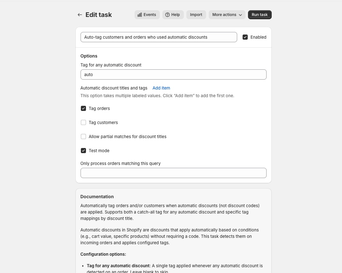Select the Edit task heading
The image size is (342, 273).
[x=98, y=15]
